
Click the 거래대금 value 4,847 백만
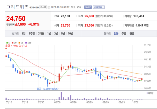tap(142, 25)
